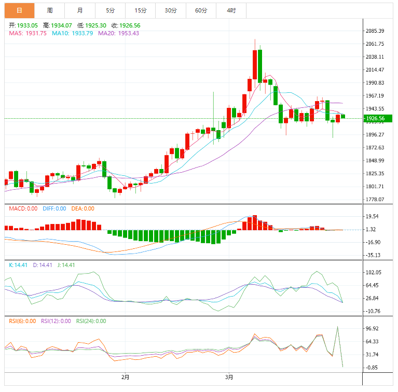Click the 开: 1933.05 open price text
Viewport: 398px width, 392px height.
point(23,25)
